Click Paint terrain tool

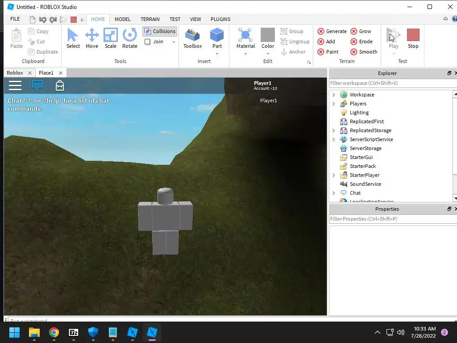coord(328,52)
